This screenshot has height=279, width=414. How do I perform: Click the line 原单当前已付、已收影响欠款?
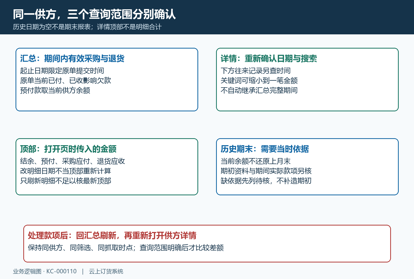65,81
